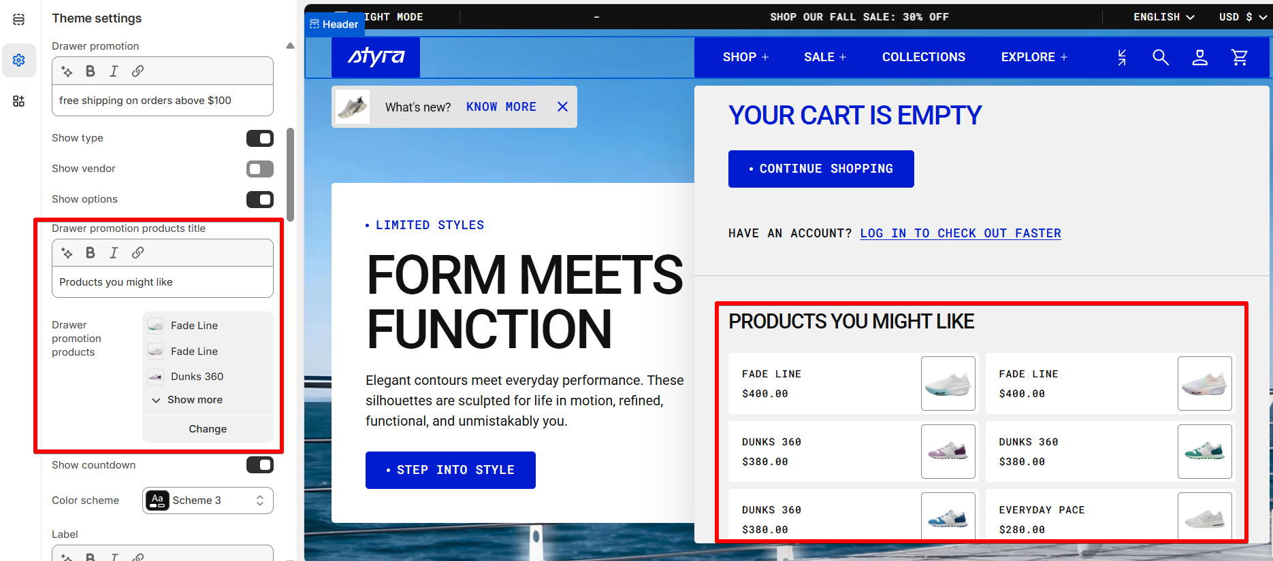
Task: Open the Color scheme Scheme 3 dropdown
Action: [208, 500]
